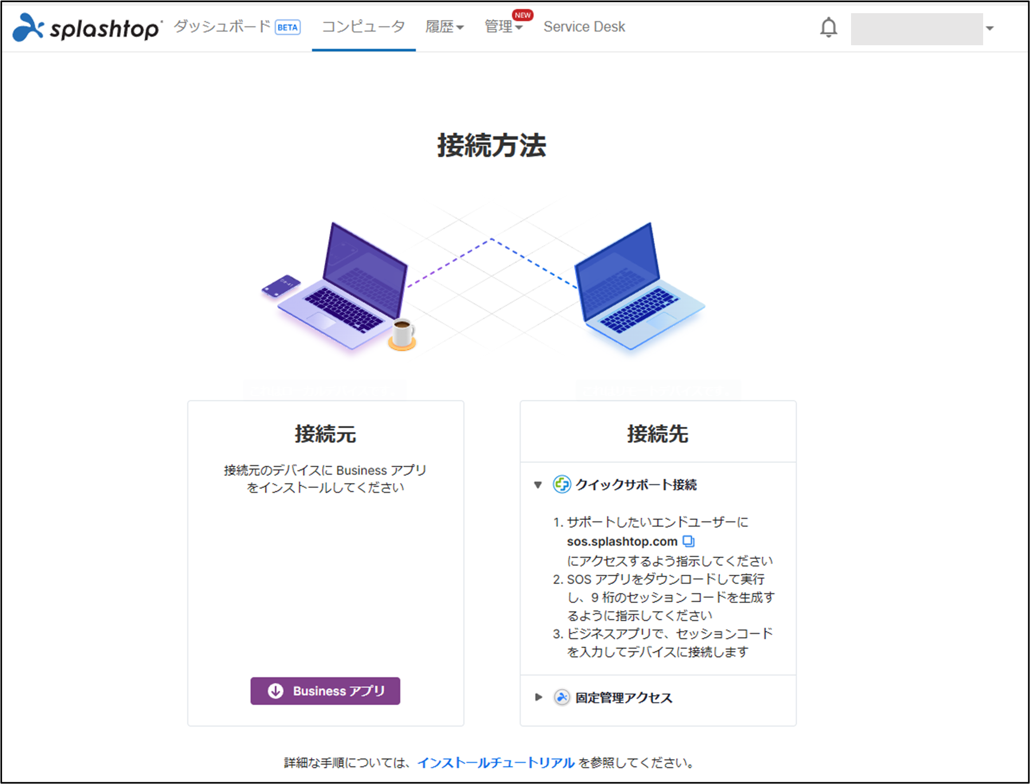Open the Service Desk tab
The image size is (1030, 784).
584,27
